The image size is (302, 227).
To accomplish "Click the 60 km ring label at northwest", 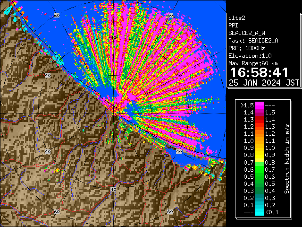I will pyautogui.click(x=57, y=16).
